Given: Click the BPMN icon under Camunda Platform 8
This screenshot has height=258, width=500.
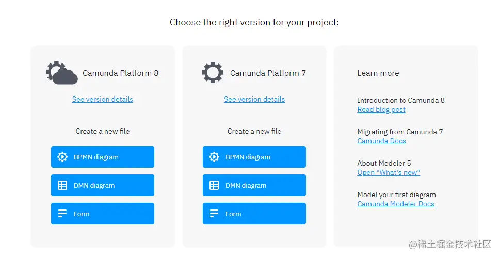Looking at the screenshot, I should pyautogui.click(x=62, y=157).
